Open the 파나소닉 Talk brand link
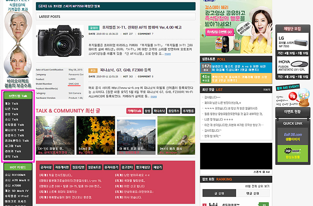Image resolution: width=313 pixels, height=206 pixels. click(14, 130)
